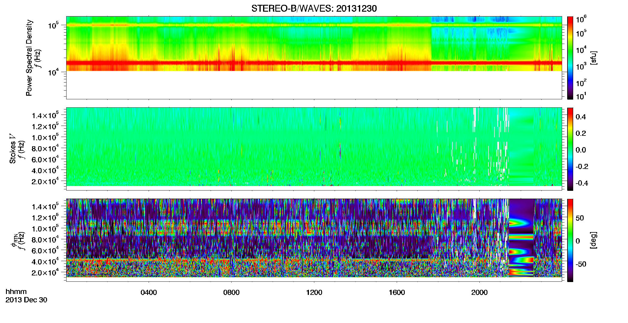Click the 0800 time tick label
The image size is (628, 323).
tap(231, 292)
